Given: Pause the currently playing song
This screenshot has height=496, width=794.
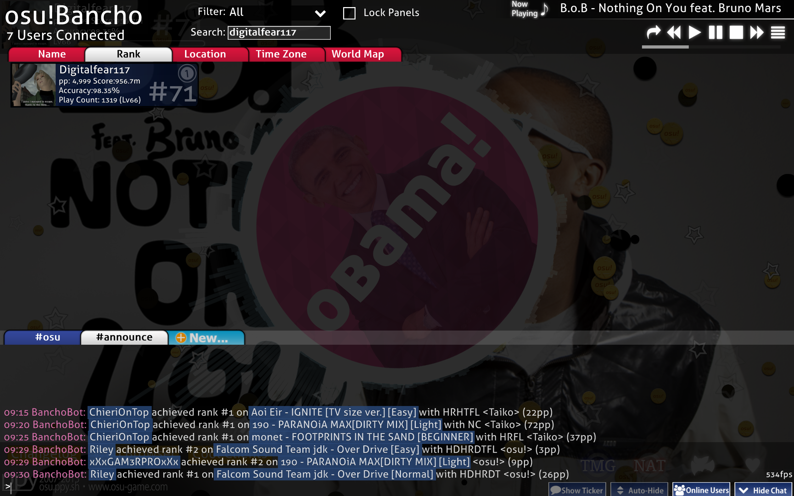Looking at the screenshot, I should coord(715,33).
